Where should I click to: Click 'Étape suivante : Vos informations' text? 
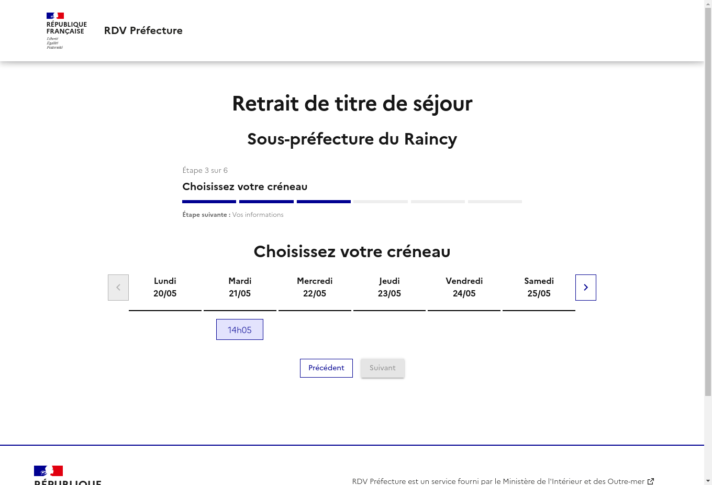[233, 215]
